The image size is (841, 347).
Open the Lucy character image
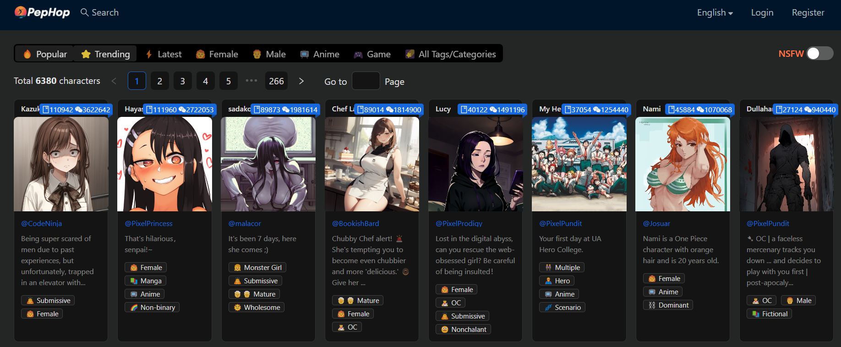click(475, 164)
